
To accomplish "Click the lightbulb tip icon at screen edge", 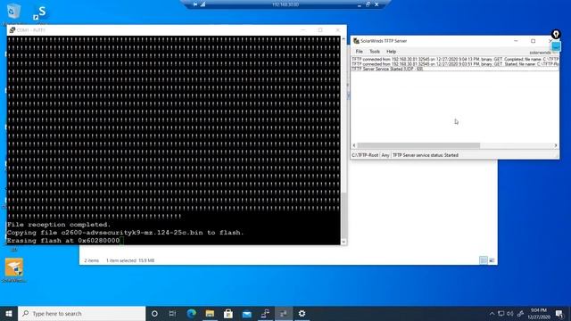I will [x=556, y=34].
